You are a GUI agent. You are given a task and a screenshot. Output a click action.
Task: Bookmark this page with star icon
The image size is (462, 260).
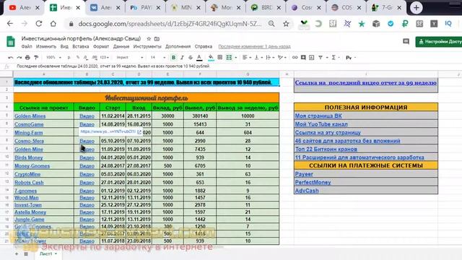286,24
